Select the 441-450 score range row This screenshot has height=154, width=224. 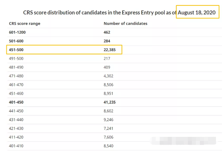16,111
